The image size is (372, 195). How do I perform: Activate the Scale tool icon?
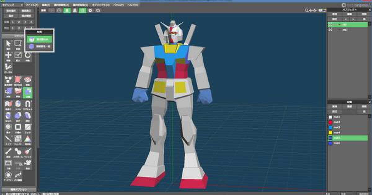pyautogui.click(x=18, y=56)
